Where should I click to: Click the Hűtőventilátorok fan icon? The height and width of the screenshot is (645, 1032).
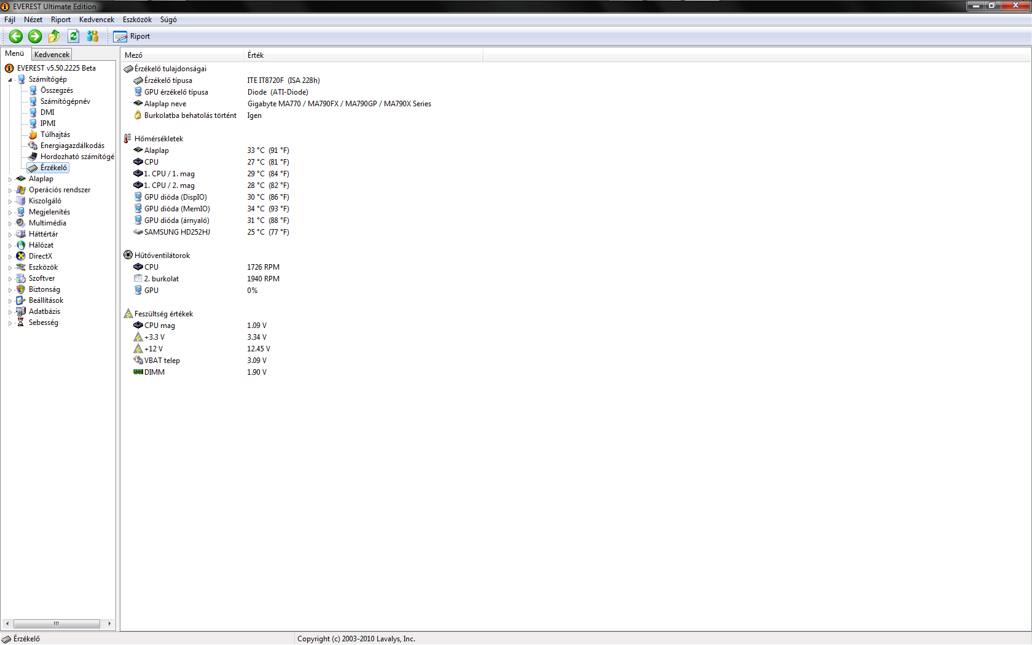pos(128,256)
